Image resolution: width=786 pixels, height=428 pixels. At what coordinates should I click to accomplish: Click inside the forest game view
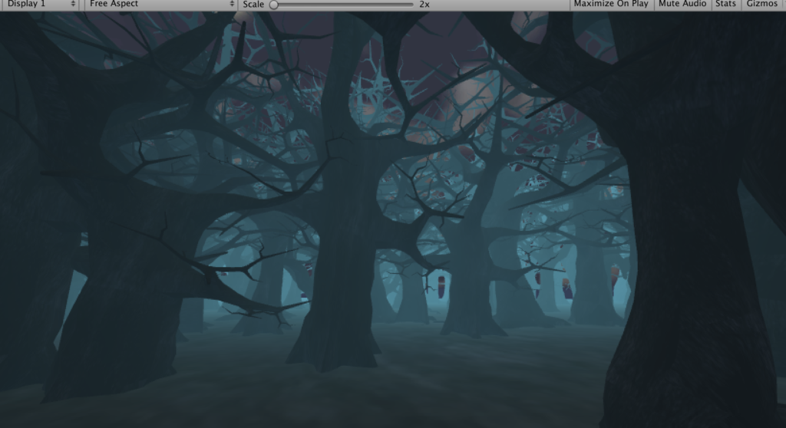(x=393, y=219)
